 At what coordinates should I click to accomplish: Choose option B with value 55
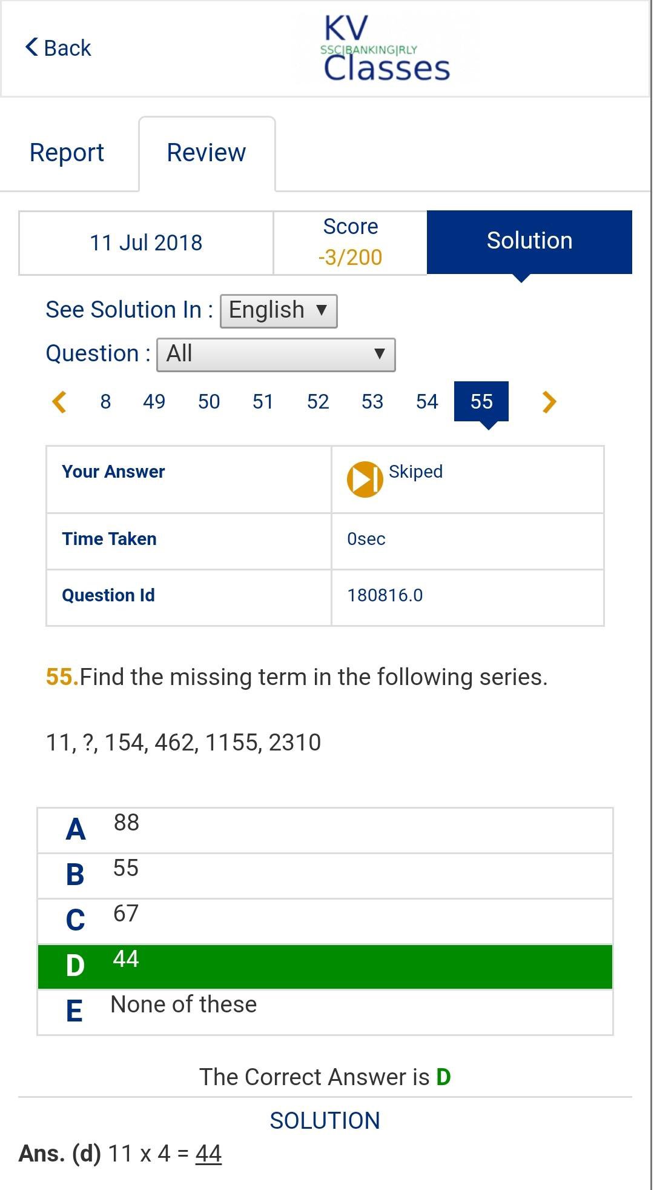tap(325, 875)
